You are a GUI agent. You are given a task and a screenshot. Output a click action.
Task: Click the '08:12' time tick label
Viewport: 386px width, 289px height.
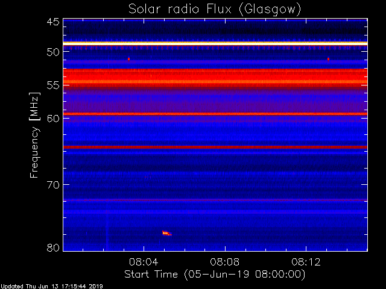(306, 262)
